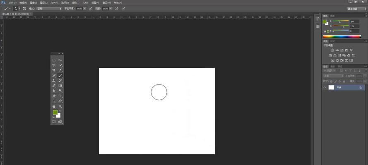Swap foreground and background colors in the toolbox
The width and height of the screenshot is (368, 165).
[x=60, y=111]
